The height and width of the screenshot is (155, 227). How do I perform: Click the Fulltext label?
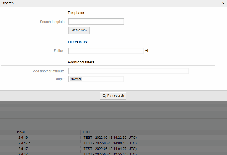[x=59, y=51]
